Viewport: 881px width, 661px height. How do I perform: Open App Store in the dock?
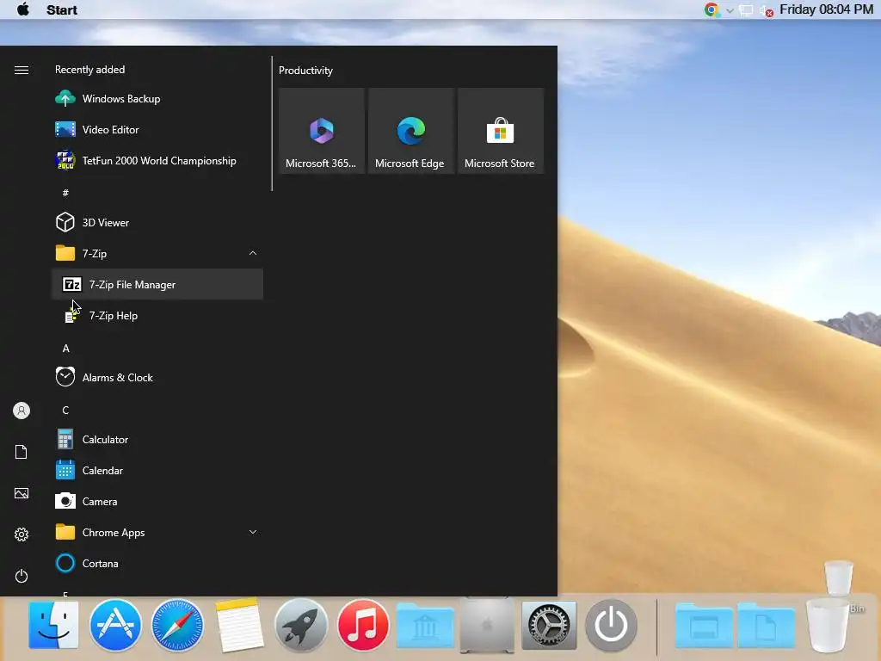pos(116,625)
